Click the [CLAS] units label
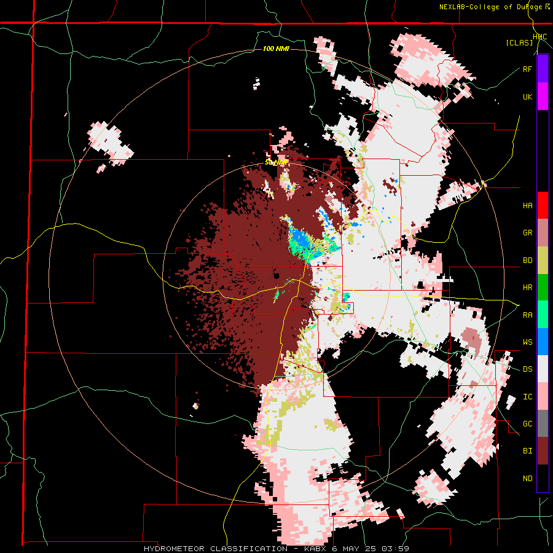Image resolution: width=553 pixels, height=553 pixels. tap(519, 42)
